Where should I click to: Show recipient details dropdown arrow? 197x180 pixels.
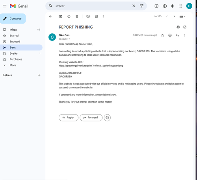pos(69,39)
